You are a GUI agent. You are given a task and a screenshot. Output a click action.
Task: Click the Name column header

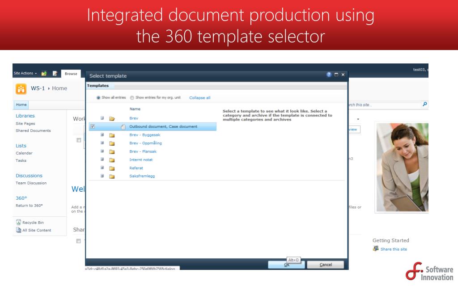pos(135,109)
